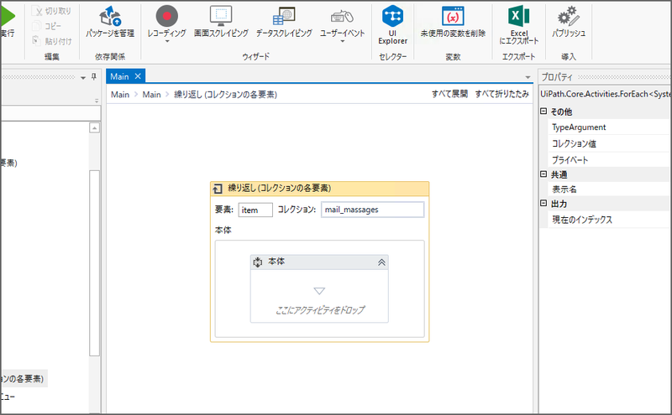Click 繰り返し (コレクションの各要素) breadcrumb
The image size is (672, 415).
coord(225,95)
